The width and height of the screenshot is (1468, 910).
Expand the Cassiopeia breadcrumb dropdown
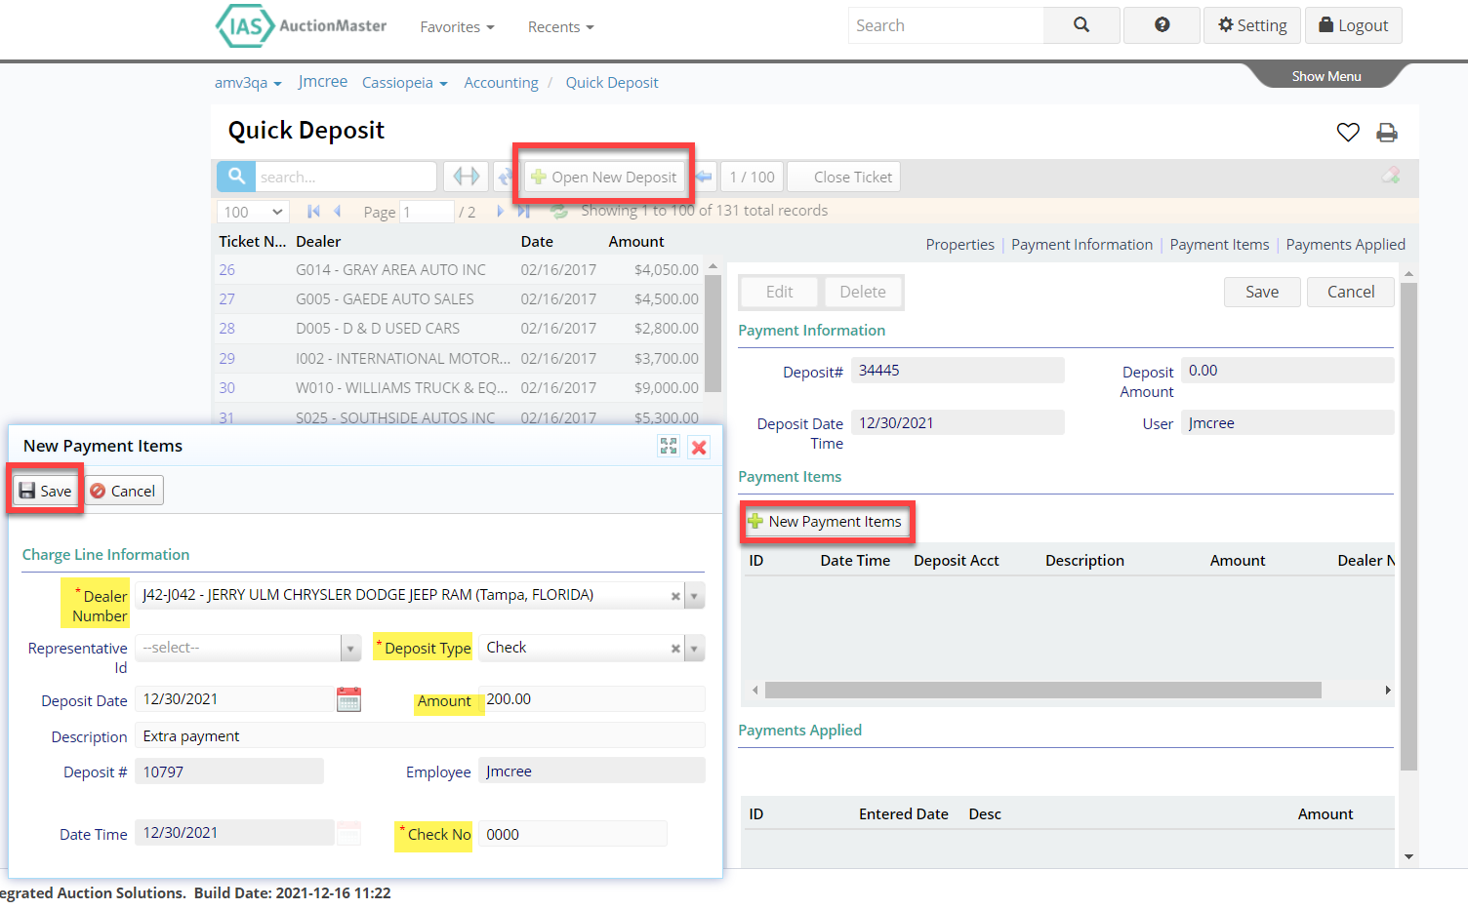(x=404, y=83)
